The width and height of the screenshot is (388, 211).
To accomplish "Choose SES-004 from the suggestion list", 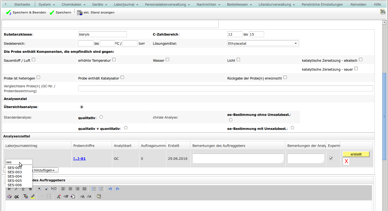I will point(15,176).
